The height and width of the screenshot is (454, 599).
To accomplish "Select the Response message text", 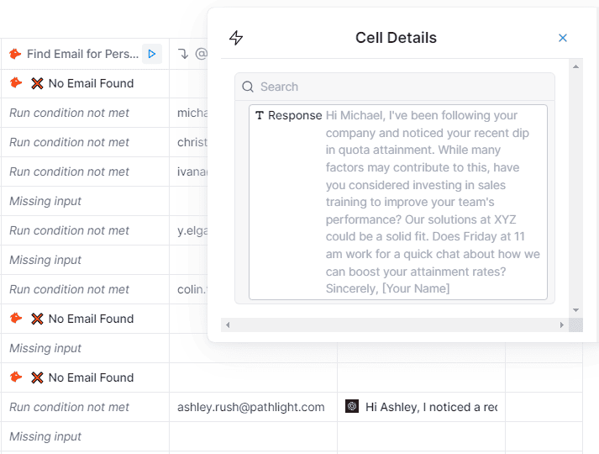I will (433, 202).
